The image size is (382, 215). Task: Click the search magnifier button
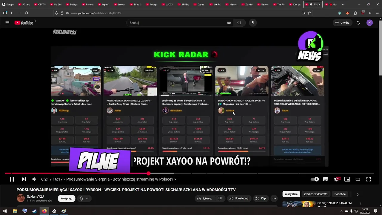point(239,23)
